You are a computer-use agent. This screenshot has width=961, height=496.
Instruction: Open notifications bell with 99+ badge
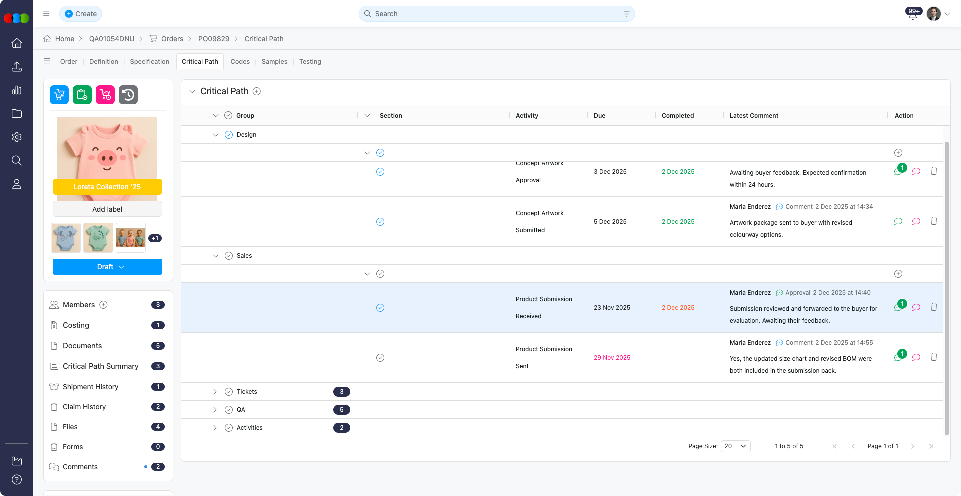point(913,14)
